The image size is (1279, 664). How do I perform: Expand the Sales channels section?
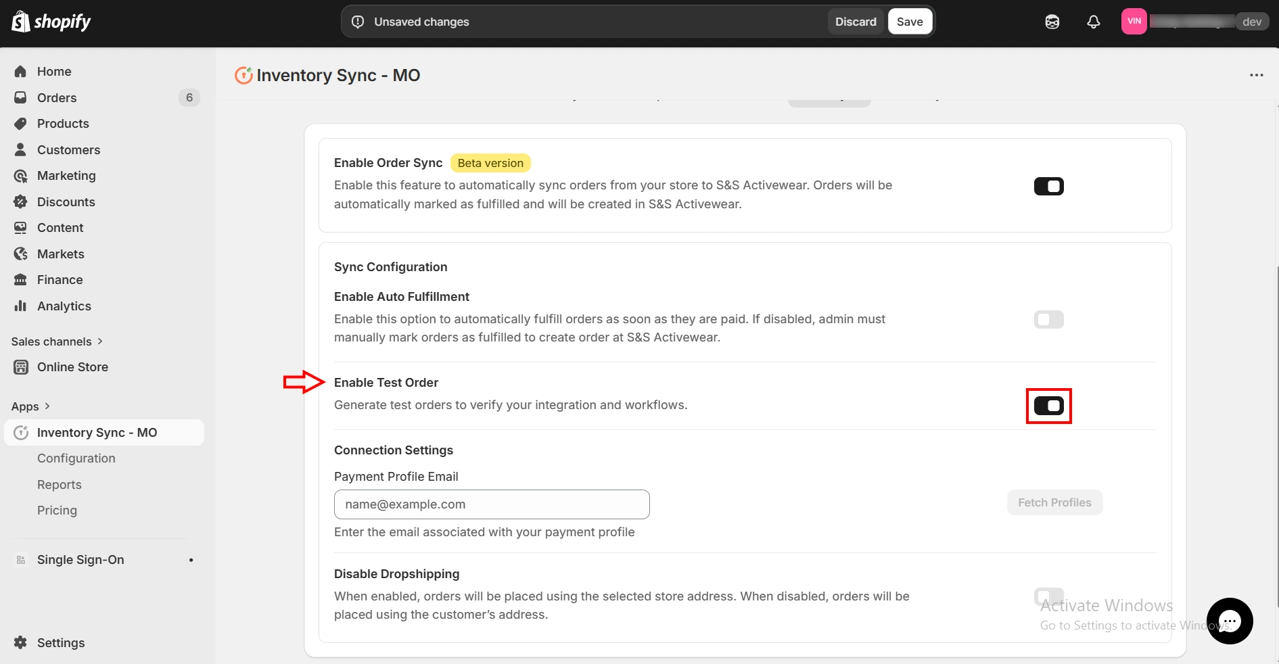tap(100, 341)
